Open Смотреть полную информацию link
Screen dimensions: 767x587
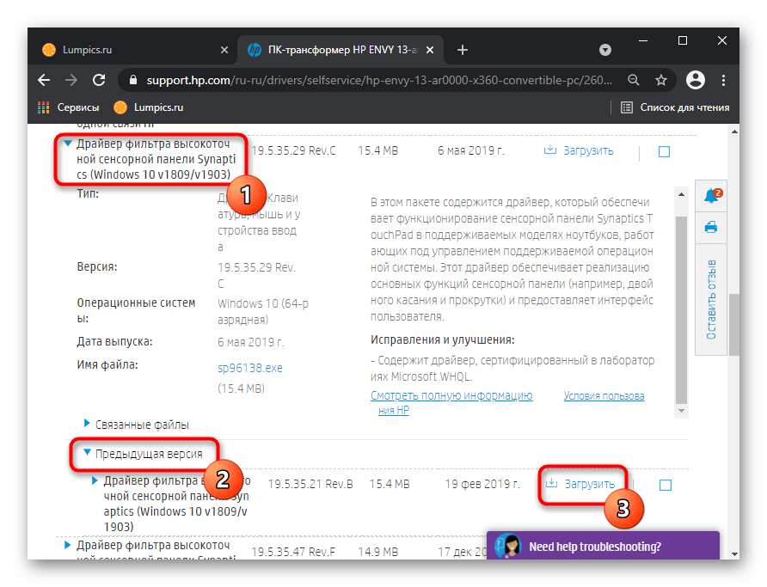click(x=451, y=396)
